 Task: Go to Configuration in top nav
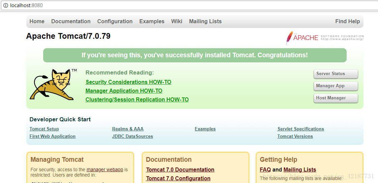[x=115, y=22]
